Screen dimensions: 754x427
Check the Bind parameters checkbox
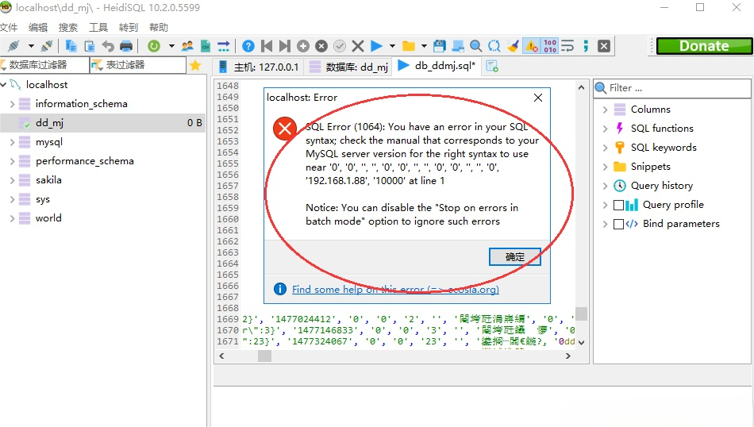pos(619,224)
